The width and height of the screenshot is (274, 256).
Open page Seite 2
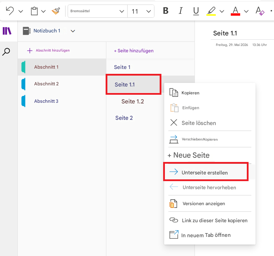pos(124,118)
